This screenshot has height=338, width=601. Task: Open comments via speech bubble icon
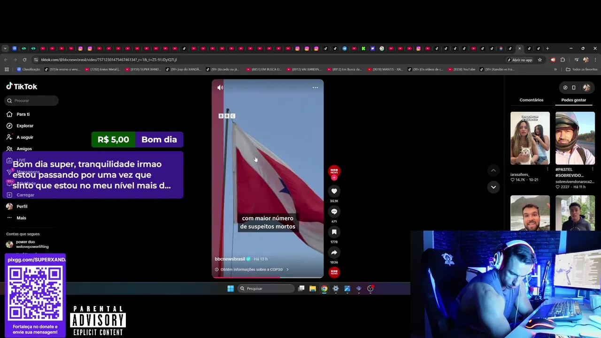(334, 212)
